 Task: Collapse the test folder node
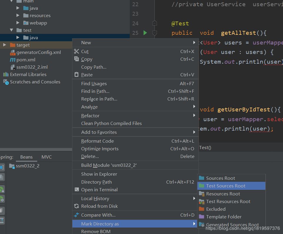coord(11,30)
